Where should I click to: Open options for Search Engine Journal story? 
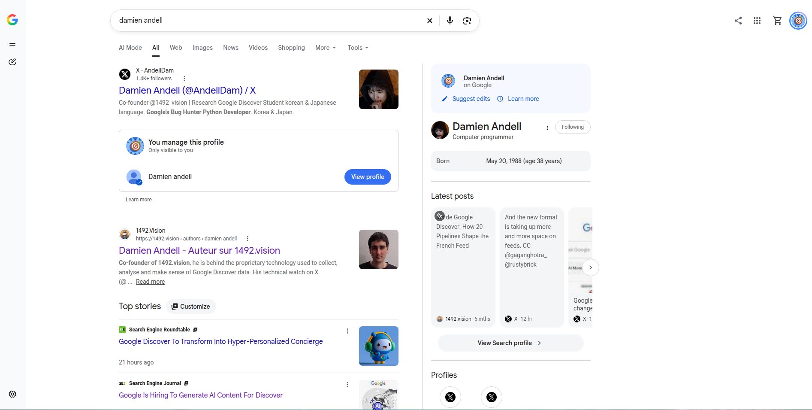point(347,385)
